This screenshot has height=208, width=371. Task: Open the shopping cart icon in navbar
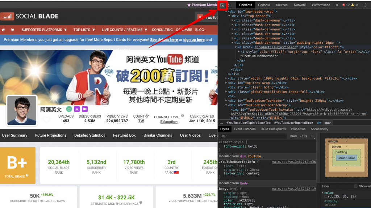coord(12,30)
